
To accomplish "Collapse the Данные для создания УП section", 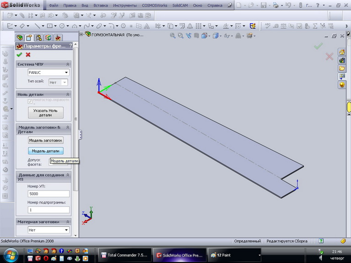I will [x=68, y=175].
